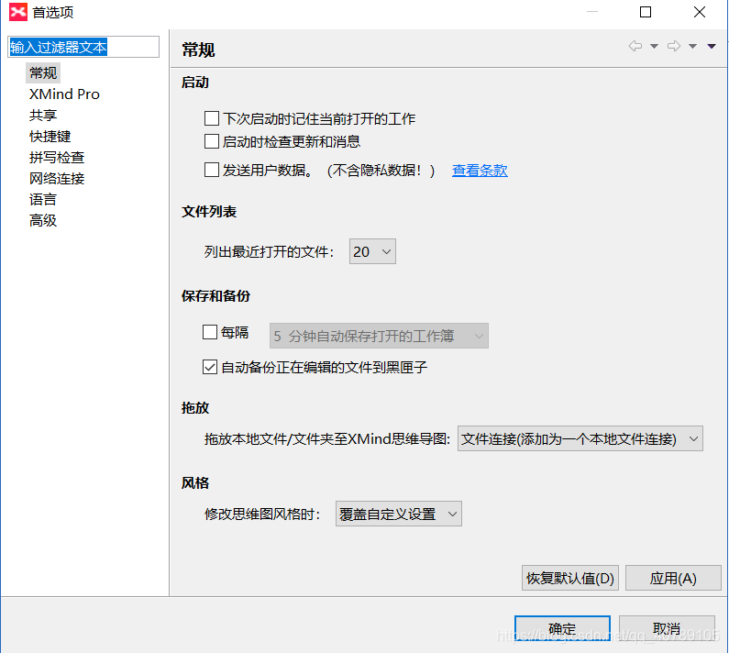The width and height of the screenshot is (729, 653).
Task: Check the 发送用户数据 checkbox
Action: pos(212,170)
